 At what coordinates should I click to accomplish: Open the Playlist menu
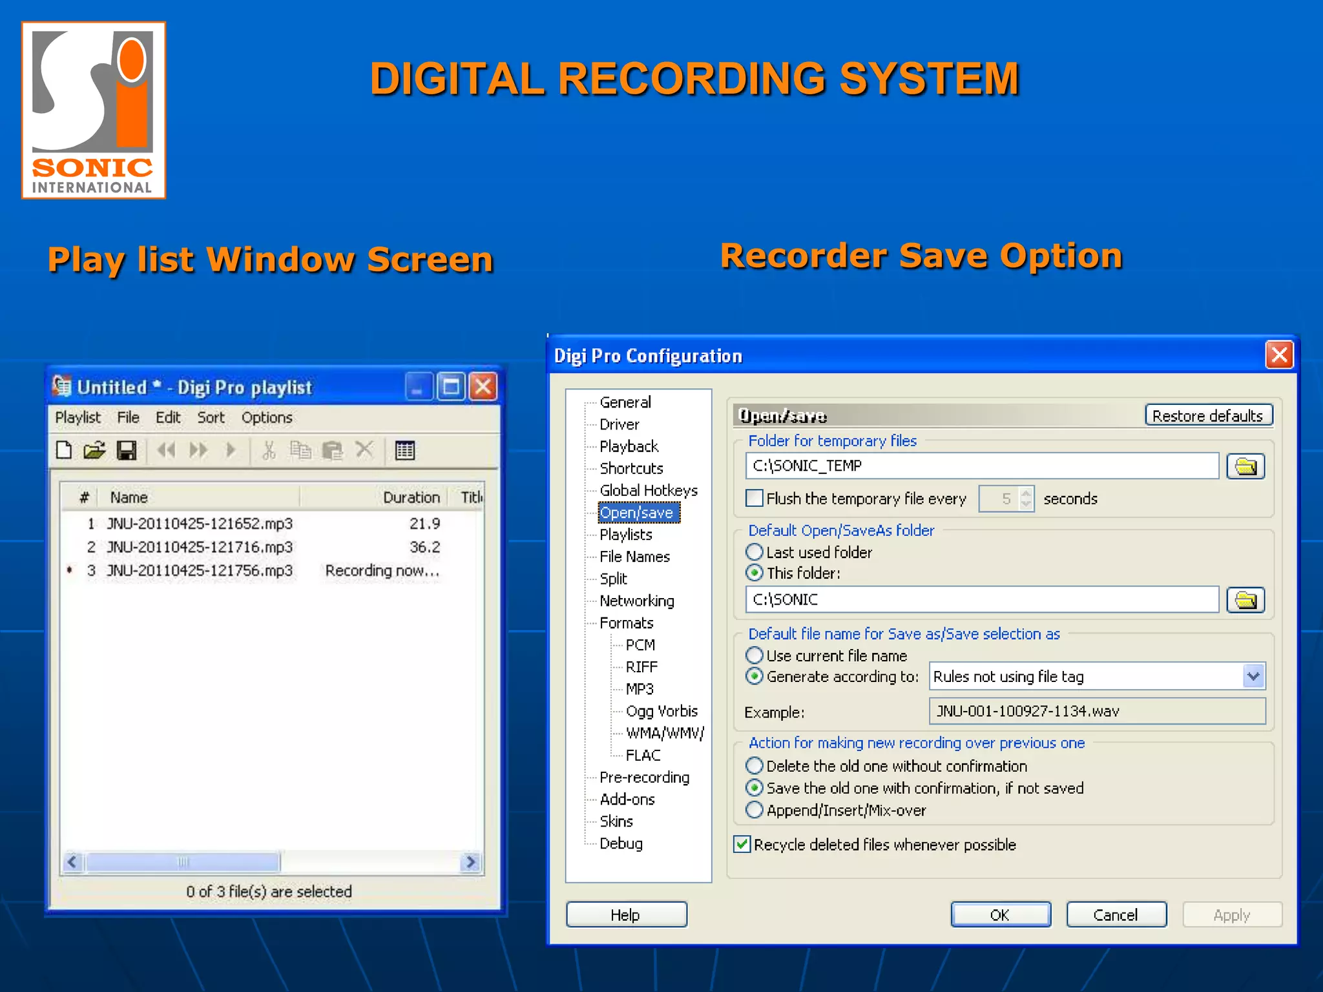[x=78, y=417]
